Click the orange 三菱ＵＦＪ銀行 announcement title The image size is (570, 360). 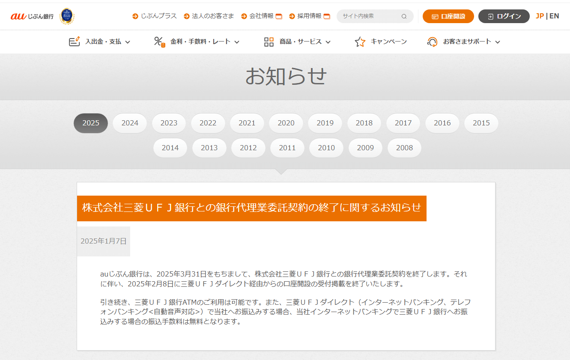pyautogui.click(x=252, y=208)
